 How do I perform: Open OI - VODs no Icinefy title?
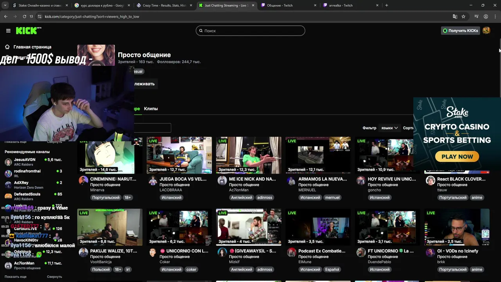458,251
